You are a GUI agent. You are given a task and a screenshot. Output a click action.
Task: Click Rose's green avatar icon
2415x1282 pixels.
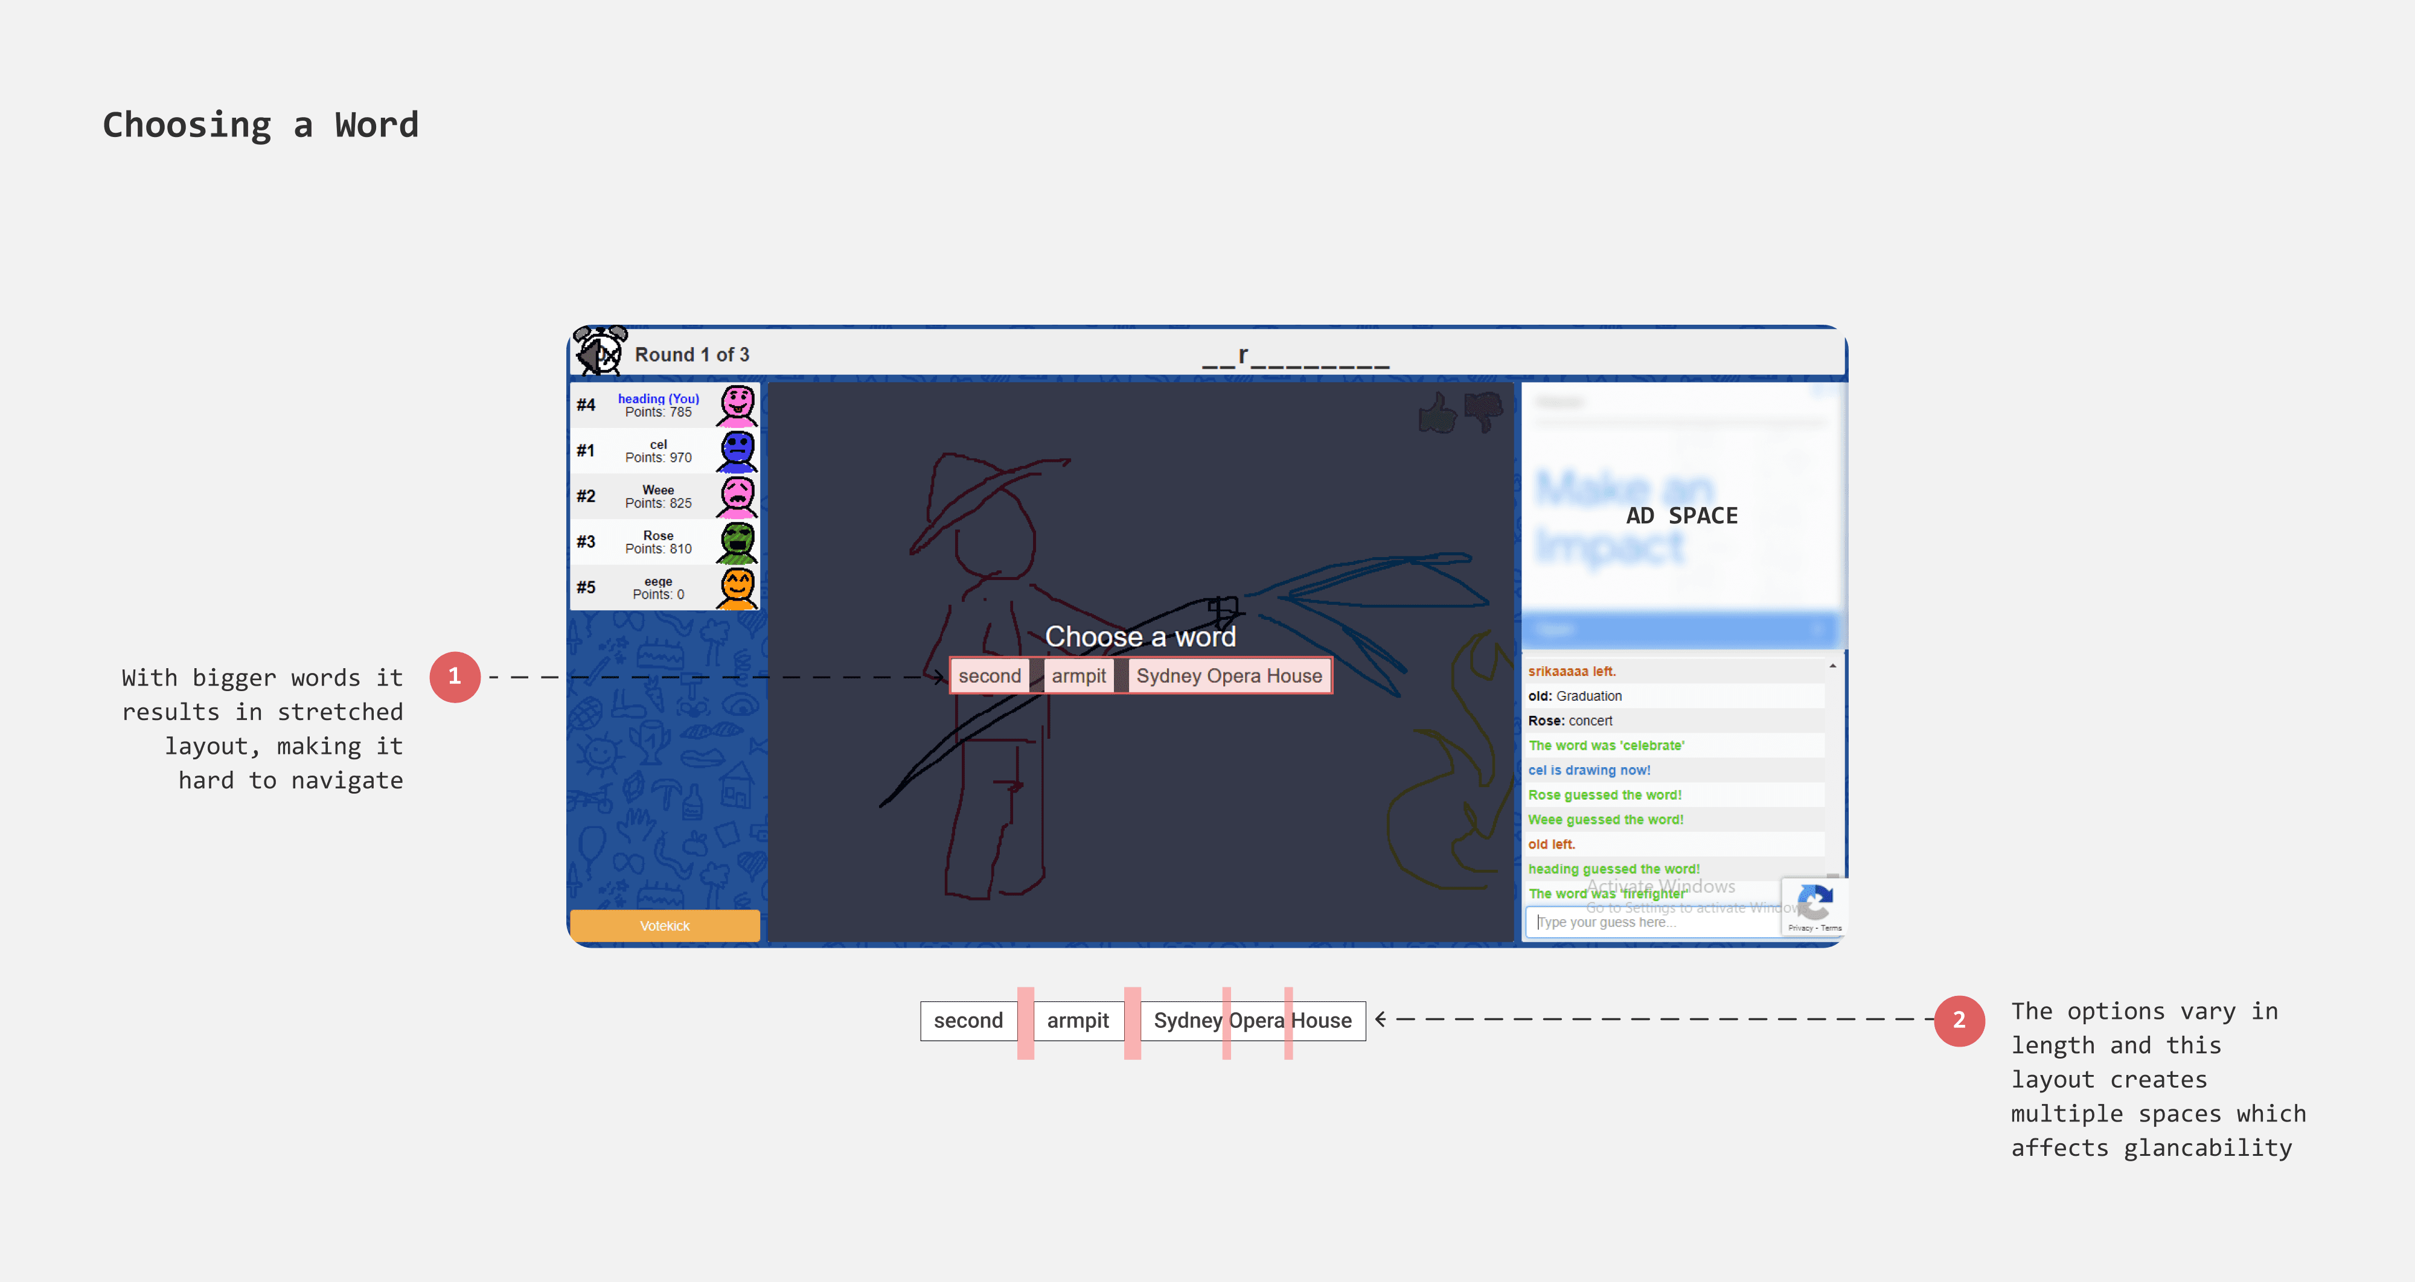point(738,543)
